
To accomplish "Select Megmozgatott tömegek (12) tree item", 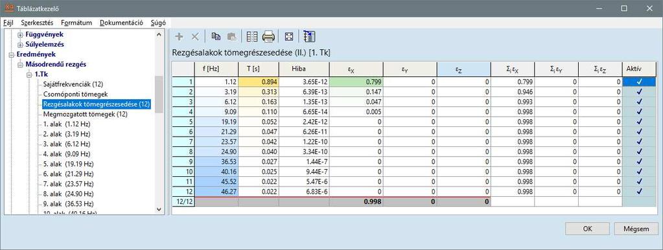I will pos(86,114).
